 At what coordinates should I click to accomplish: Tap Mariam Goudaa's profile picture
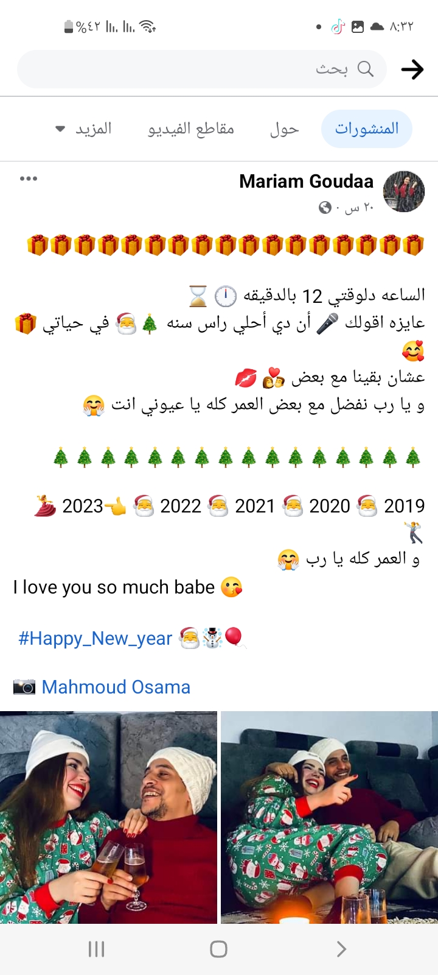tap(403, 191)
